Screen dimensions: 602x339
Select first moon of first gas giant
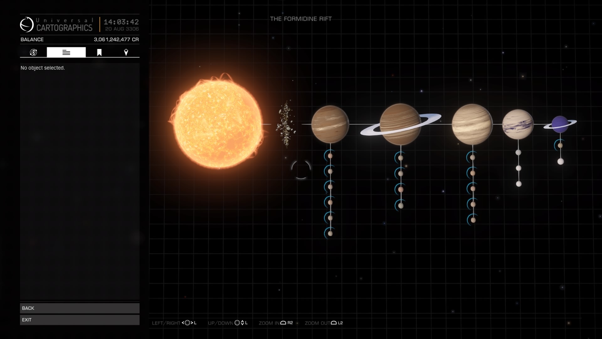[330, 156]
